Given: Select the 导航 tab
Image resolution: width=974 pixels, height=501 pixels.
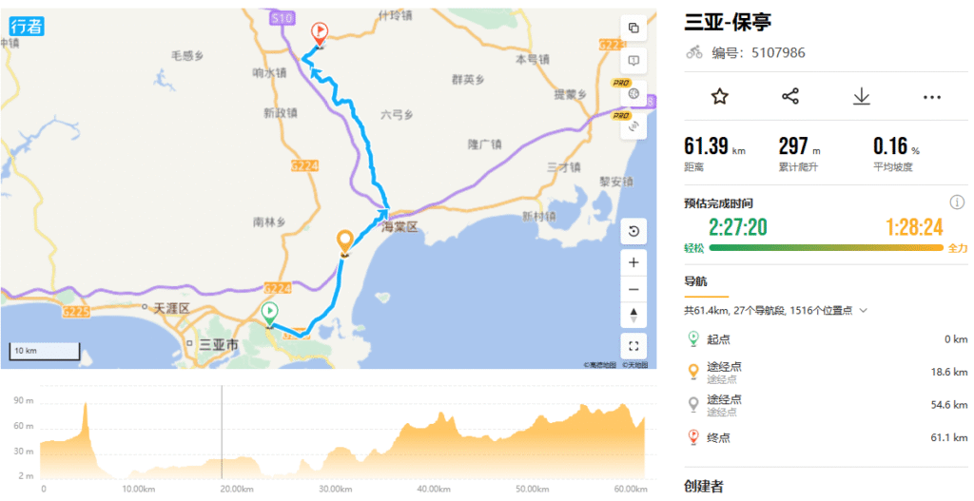Looking at the screenshot, I should point(695,281).
